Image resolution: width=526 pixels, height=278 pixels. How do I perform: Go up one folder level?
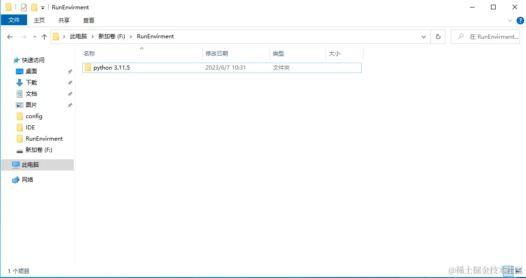pyautogui.click(x=44, y=36)
